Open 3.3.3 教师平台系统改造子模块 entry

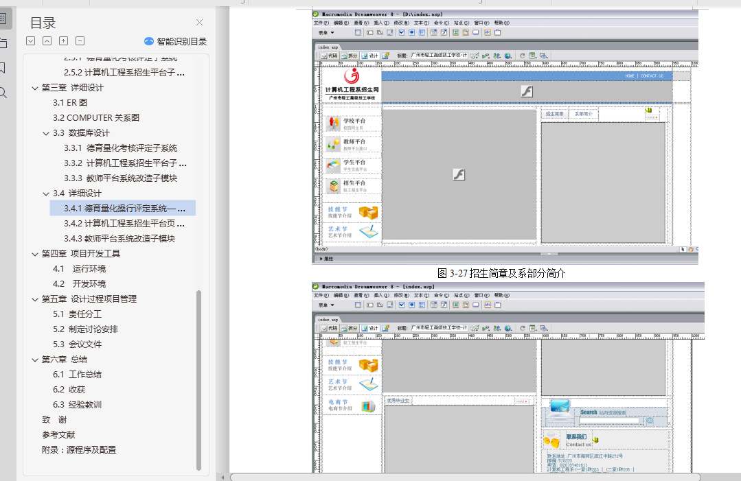[x=120, y=178]
